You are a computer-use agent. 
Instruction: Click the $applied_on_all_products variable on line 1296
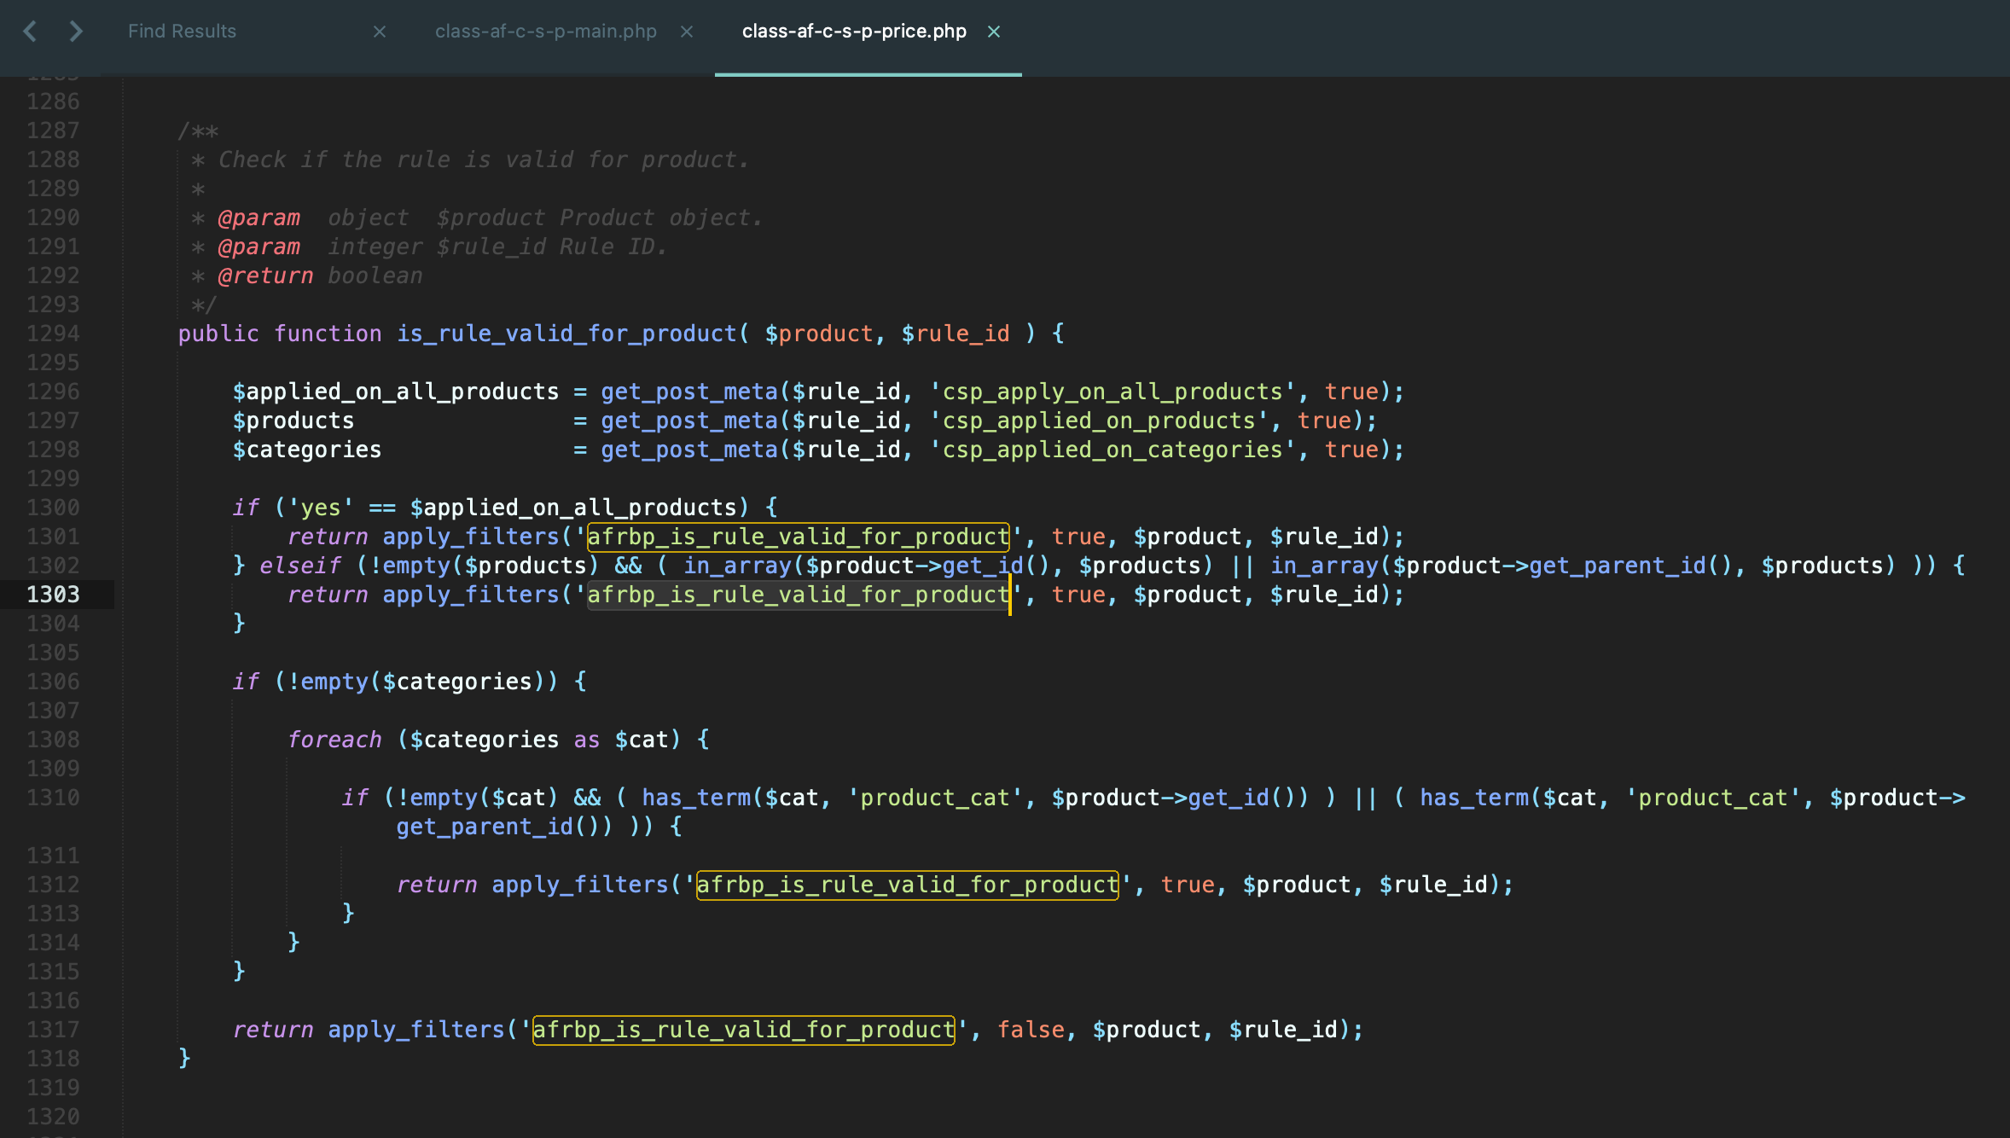pos(396,392)
